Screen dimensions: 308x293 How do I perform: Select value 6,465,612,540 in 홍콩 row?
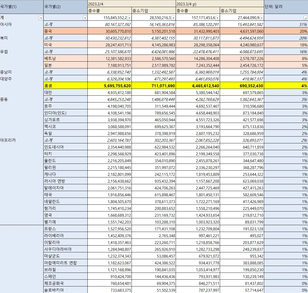coord(198,85)
